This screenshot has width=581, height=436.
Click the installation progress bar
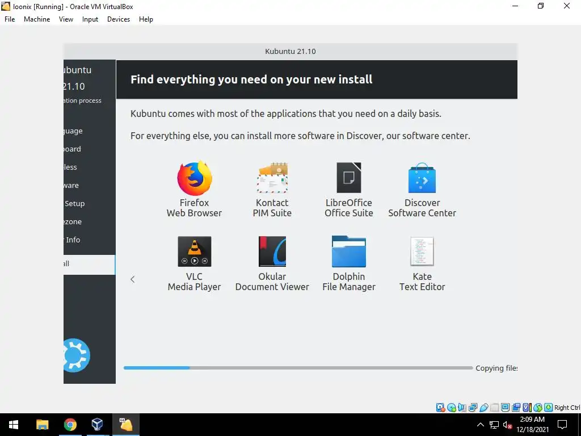298,368
